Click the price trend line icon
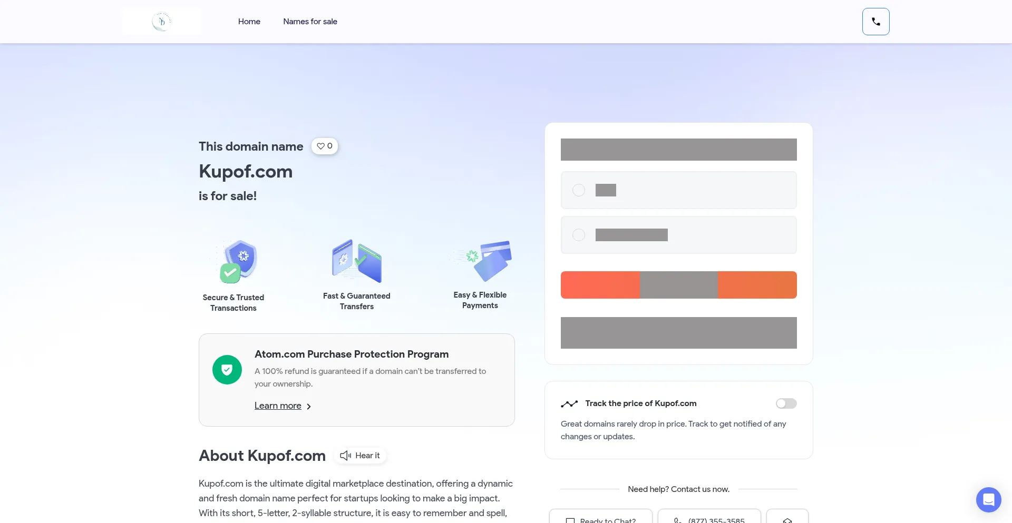The height and width of the screenshot is (523, 1012). [569, 404]
